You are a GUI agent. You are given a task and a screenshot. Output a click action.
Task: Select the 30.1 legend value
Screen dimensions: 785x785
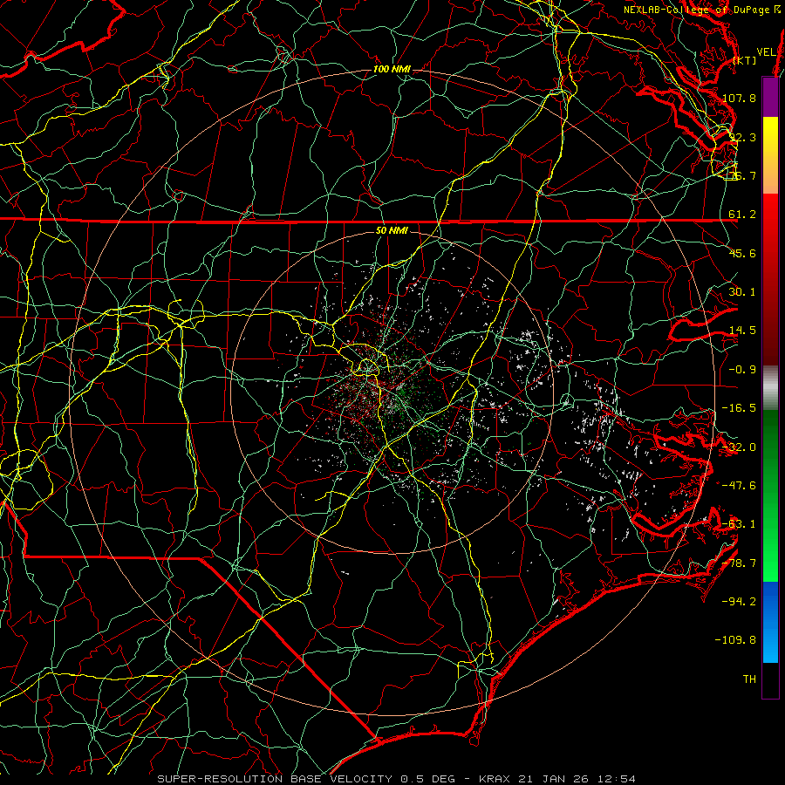tap(742, 292)
